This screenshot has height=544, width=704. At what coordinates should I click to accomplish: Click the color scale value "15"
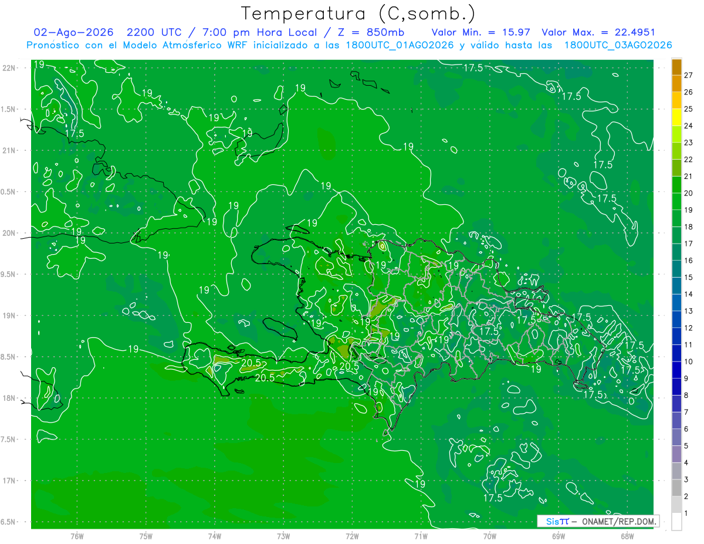(688, 278)
